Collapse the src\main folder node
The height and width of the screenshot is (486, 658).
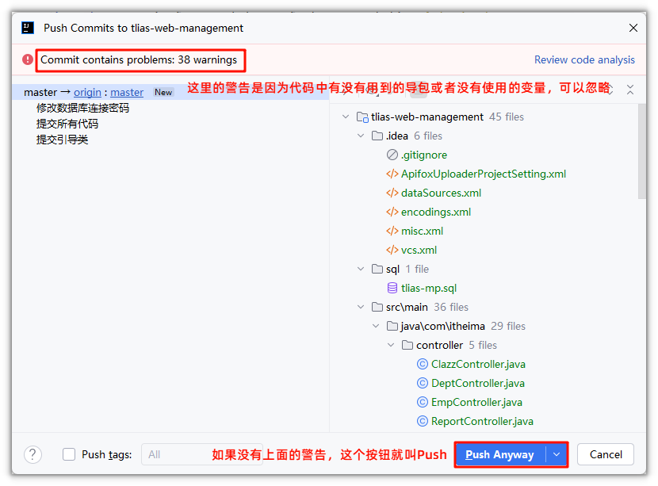[x=361, y=307]
